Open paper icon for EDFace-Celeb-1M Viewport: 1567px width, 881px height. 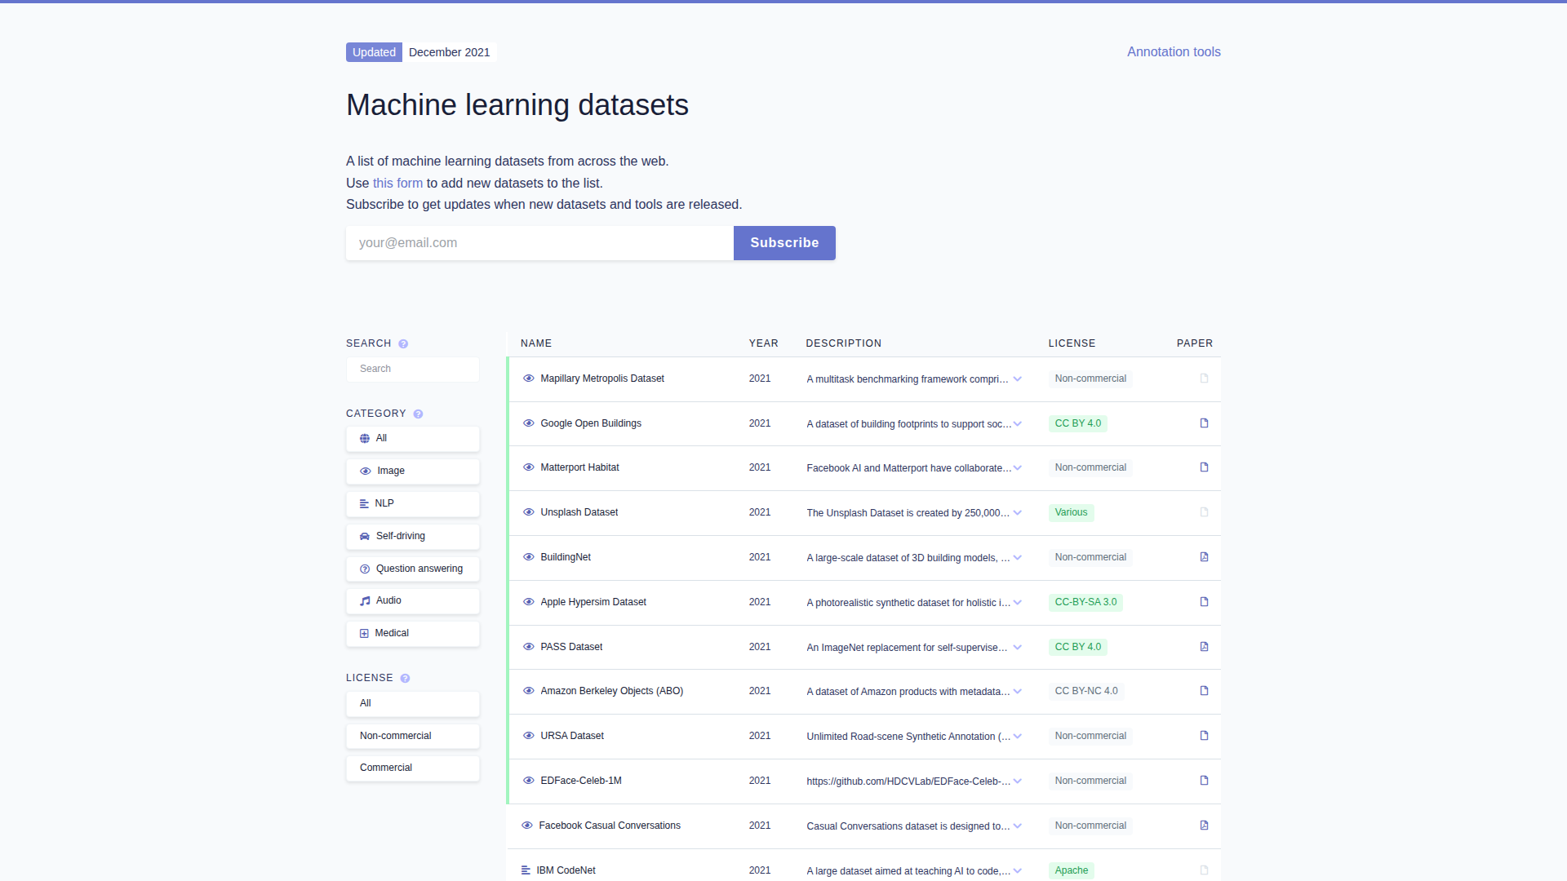click(x=1204, y=781)
